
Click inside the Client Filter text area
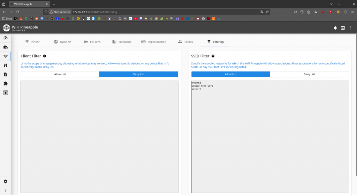coord(99,137)
